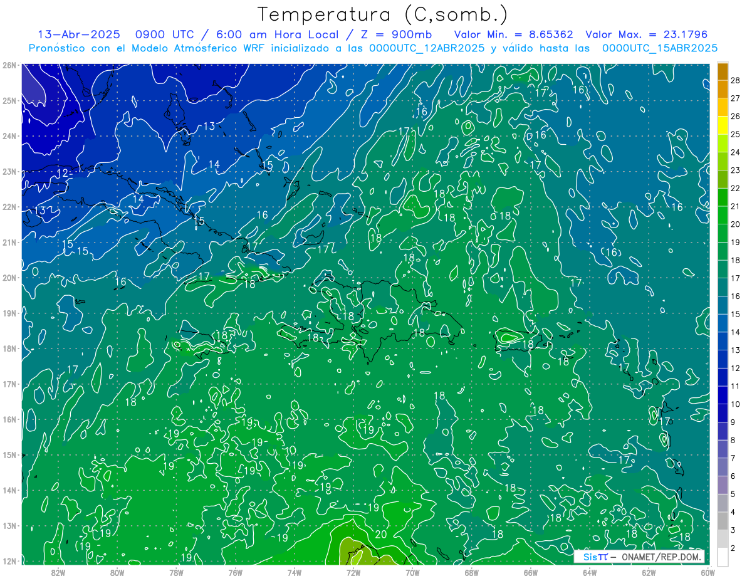Click the 72W longitude axis label
Viewport: 752px width, 581px height.
click(x=353, y=572)
